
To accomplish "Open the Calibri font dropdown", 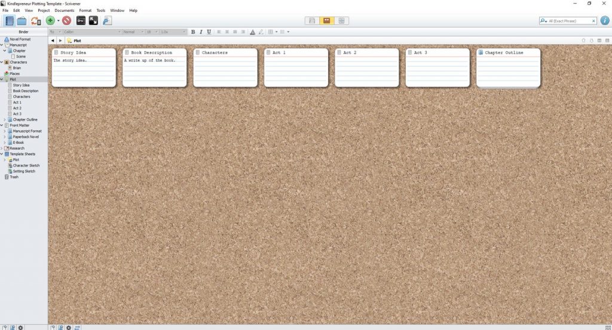I will click(x=92, y=32).
